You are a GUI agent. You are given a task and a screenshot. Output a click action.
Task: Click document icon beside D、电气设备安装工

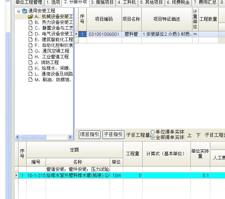30,34
